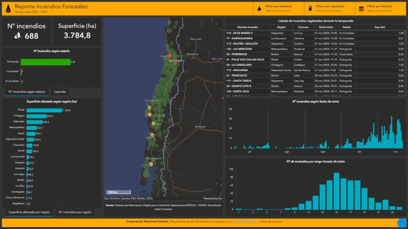This screenshot has width=408, height=229.
Task: Open the Filtrar por fecha(s) dropdown
Action: click(380, 8)
